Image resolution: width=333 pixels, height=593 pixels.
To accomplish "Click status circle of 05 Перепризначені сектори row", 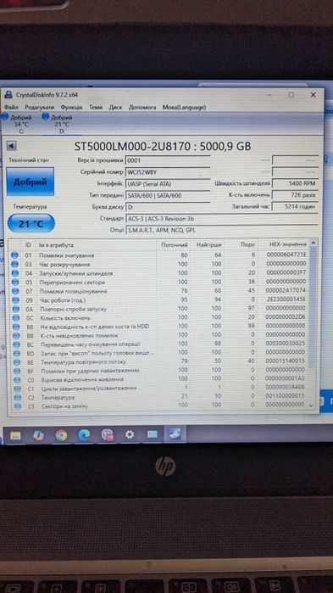I will pyautogui.click(x=14, y=283).
